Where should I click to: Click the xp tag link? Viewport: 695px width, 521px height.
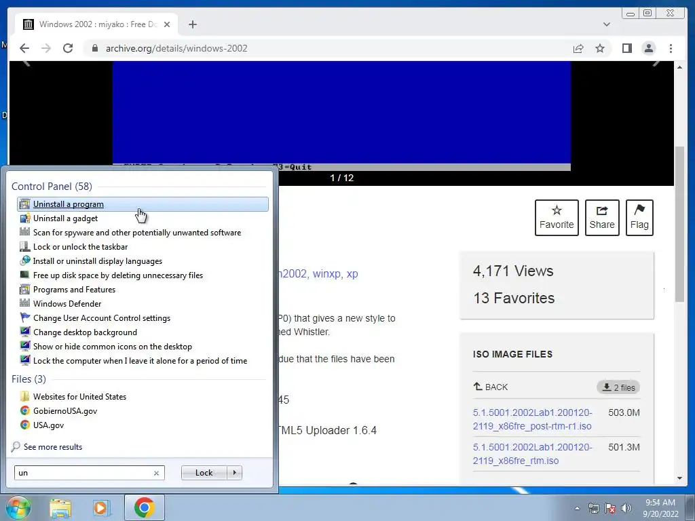tap(352, 274)
